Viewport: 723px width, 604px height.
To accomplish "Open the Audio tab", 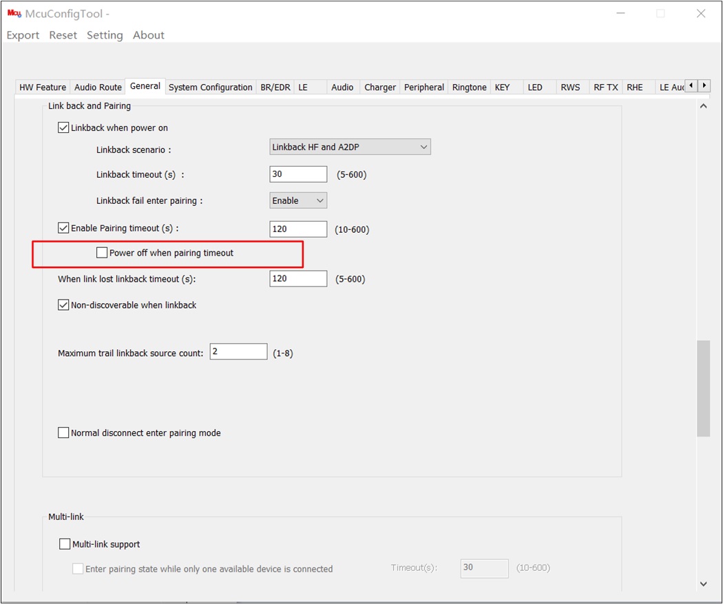I will point(342,87).
